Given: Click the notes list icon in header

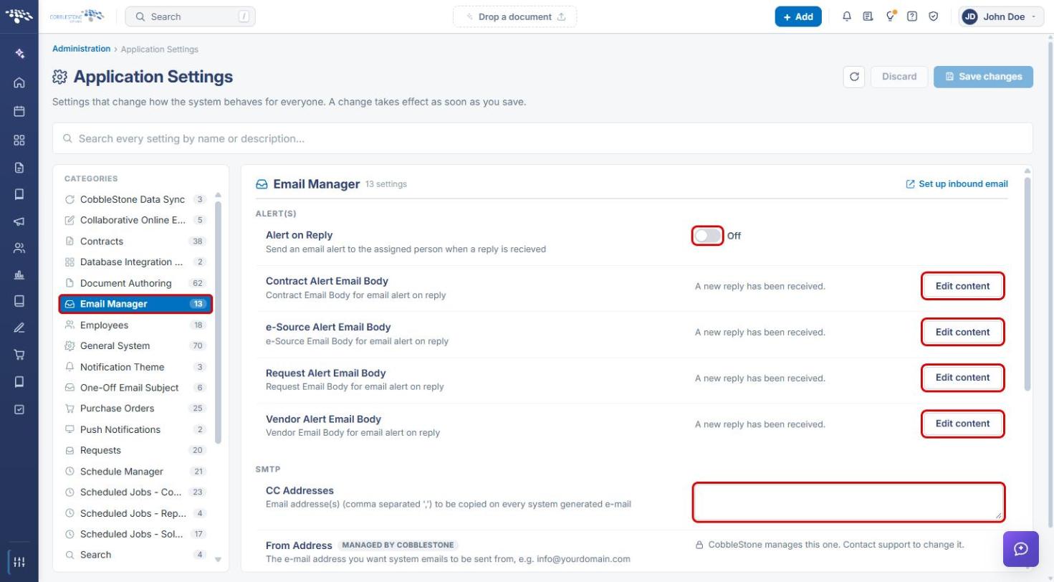Looking at the screenshot, I should click(x=868, y=16).
